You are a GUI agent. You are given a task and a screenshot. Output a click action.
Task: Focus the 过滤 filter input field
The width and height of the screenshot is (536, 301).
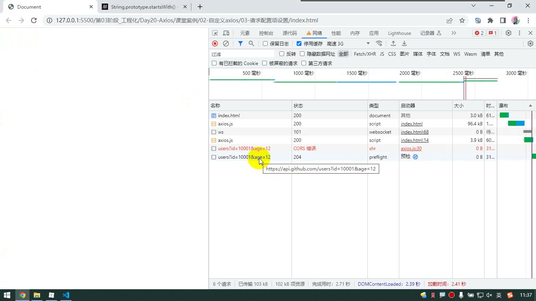click(242, 54)
